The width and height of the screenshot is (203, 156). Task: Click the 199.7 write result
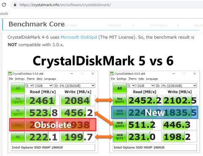point(78,137)
